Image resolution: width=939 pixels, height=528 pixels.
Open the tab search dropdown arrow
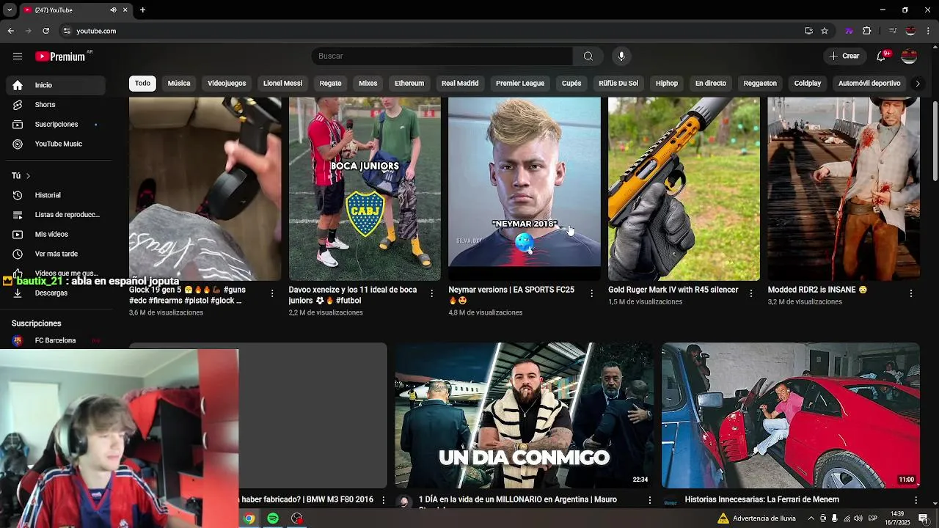point(9,10)
